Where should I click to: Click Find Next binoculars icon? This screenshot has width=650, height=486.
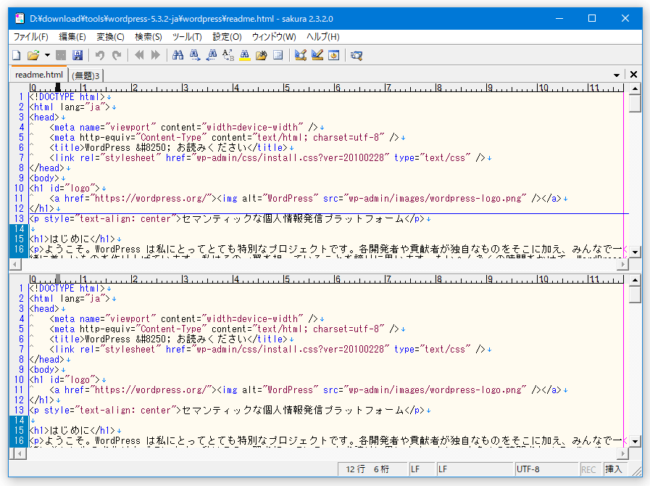point(194,55)
